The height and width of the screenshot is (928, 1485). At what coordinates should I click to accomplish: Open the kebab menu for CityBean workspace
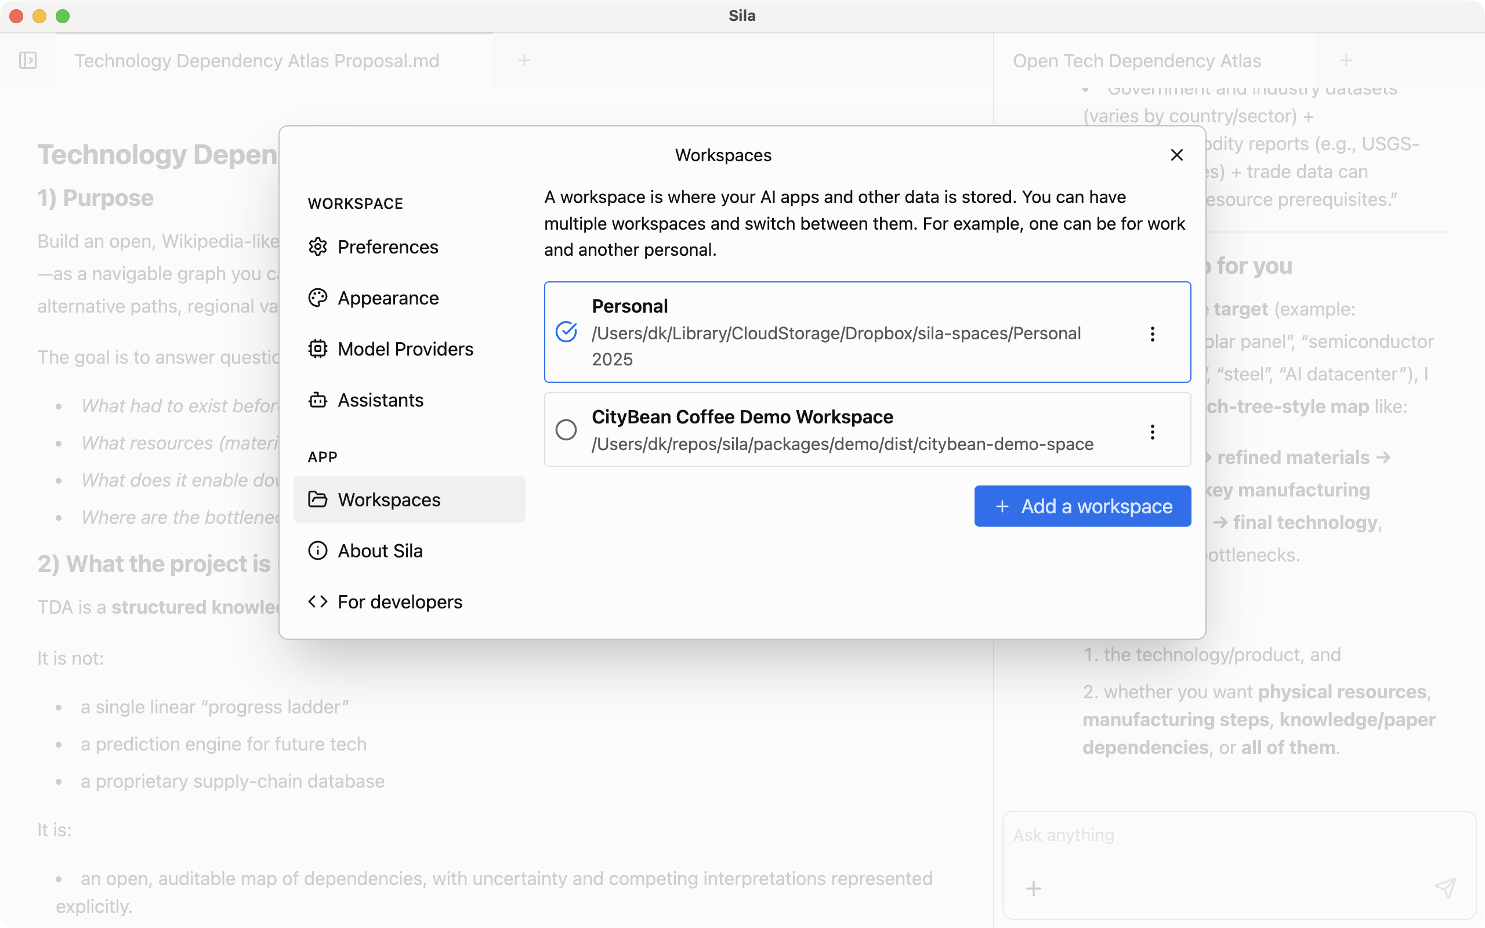1152,432
